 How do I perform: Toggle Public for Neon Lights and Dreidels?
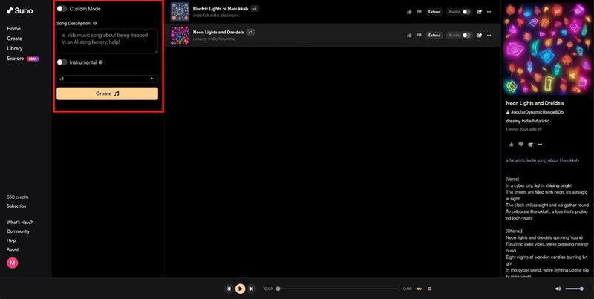(x=466, y=35)
